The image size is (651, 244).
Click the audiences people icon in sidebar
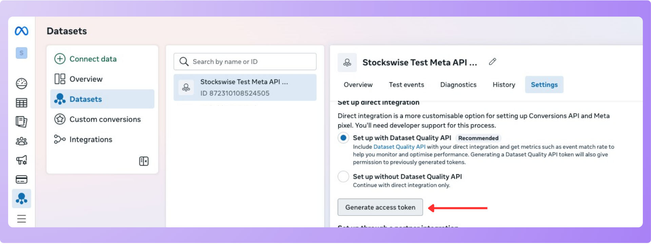click(x=21, y=141)
